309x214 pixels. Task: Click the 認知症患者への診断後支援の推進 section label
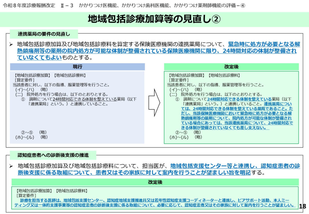tap(53, 155)
